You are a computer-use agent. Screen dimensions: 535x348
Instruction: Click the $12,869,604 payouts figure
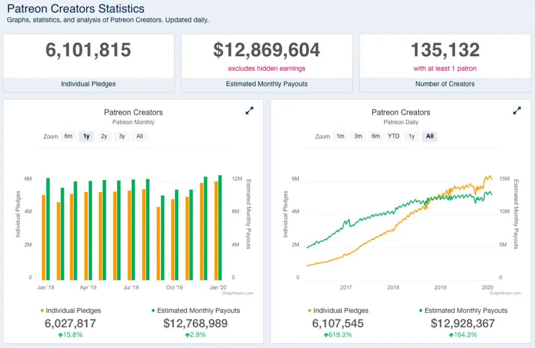(266, 50)
